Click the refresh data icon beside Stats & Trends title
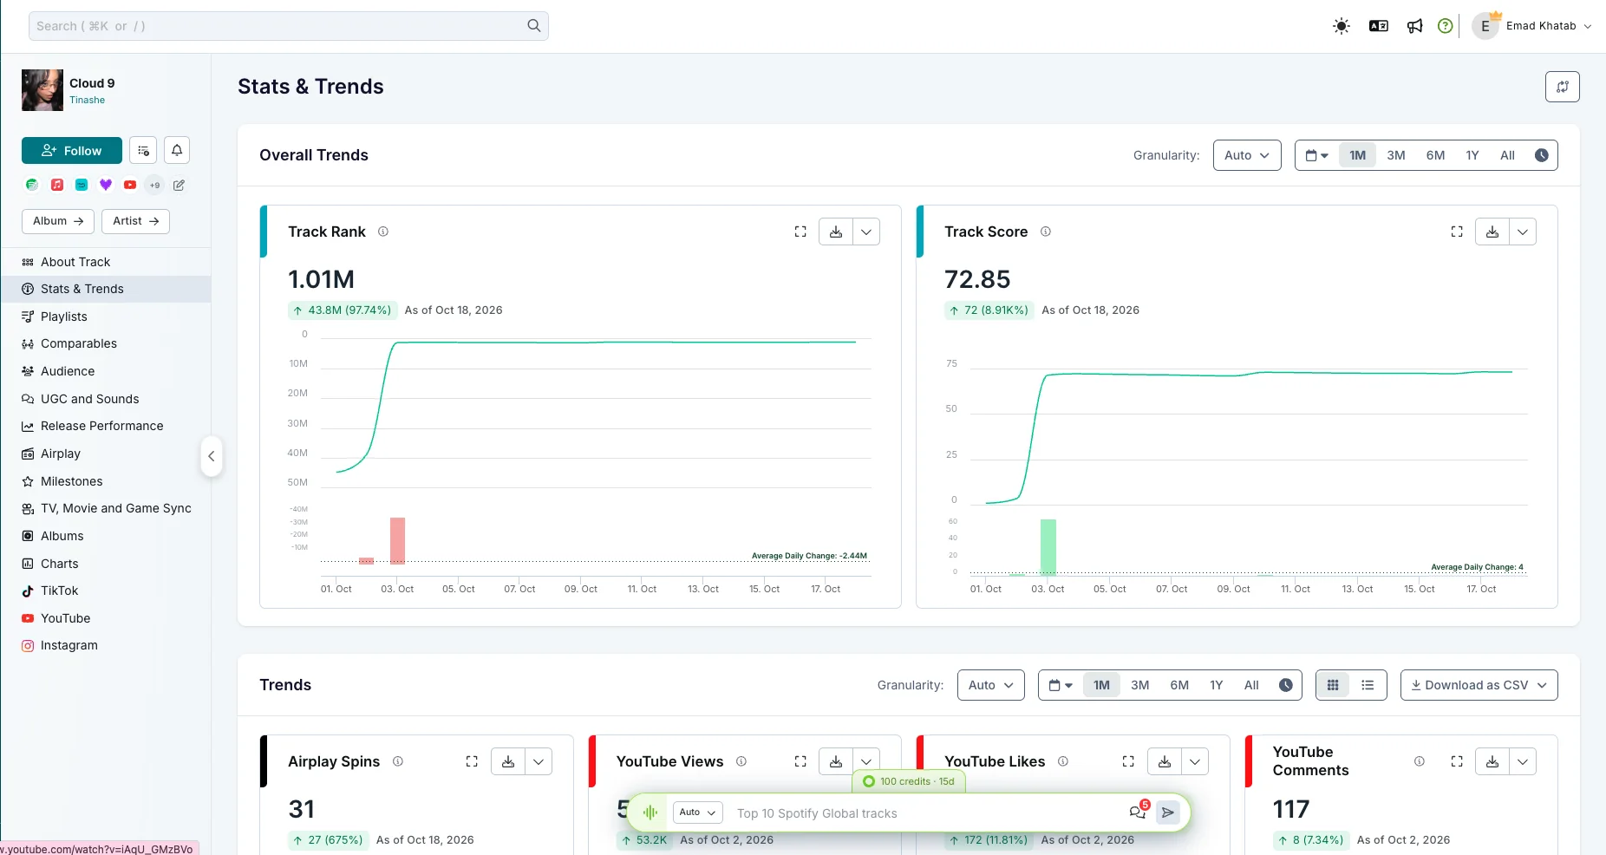 click(x=1563, y=87)
